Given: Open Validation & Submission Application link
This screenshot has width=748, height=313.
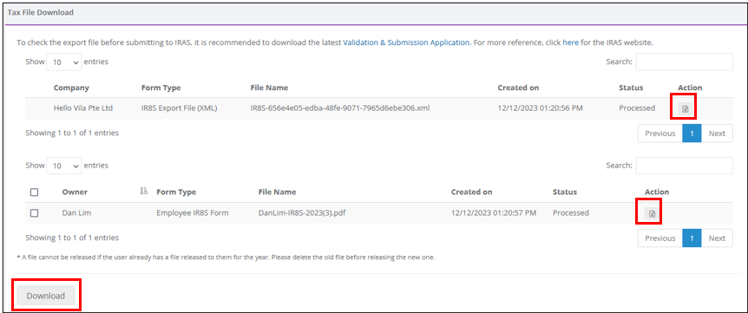Looking at the screenshot, I should [406, 42].
